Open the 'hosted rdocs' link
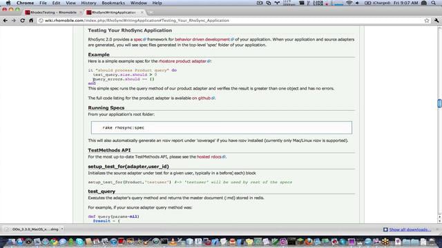This screenshot has height=248, width=442. coord(209,157)
